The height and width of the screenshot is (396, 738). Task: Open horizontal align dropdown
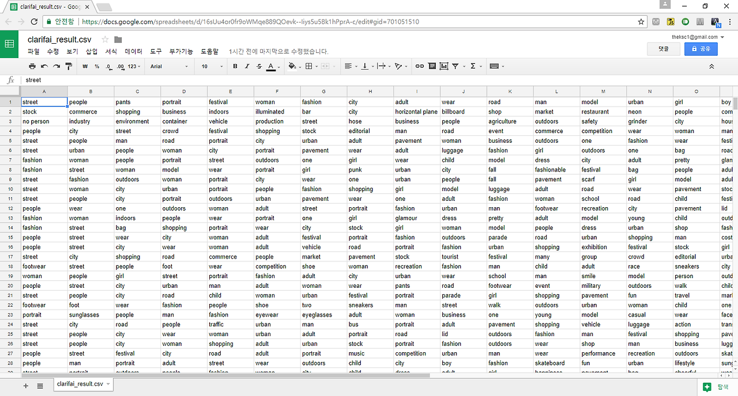(351, 67)
